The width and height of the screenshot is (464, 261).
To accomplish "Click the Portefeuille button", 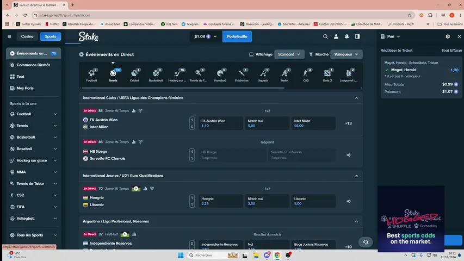I will point(237,36).
